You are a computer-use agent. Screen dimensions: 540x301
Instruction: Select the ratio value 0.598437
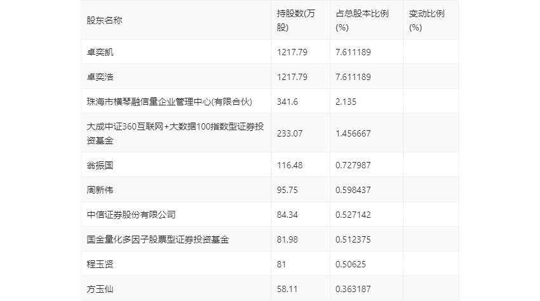(x=353, y=190)
